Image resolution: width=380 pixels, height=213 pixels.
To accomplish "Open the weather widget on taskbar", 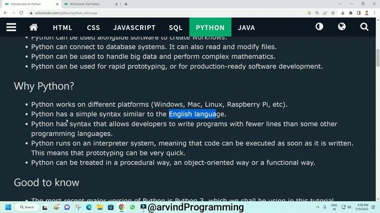I will click(x=56, y=207).
